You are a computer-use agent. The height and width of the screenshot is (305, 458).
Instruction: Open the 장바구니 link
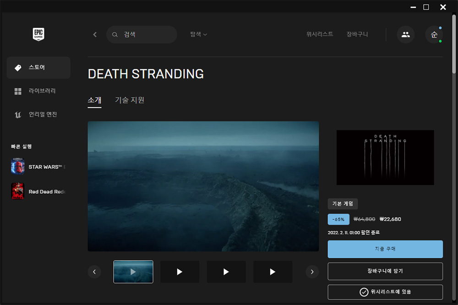click(357, 34)
